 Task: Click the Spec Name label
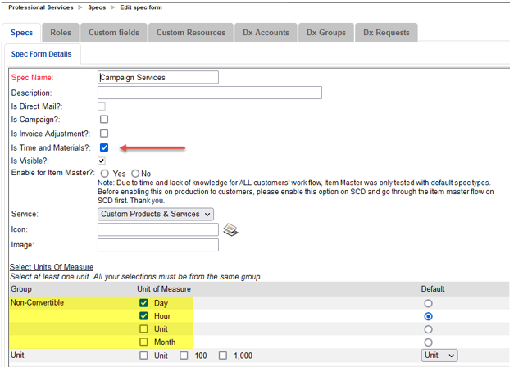33,78
